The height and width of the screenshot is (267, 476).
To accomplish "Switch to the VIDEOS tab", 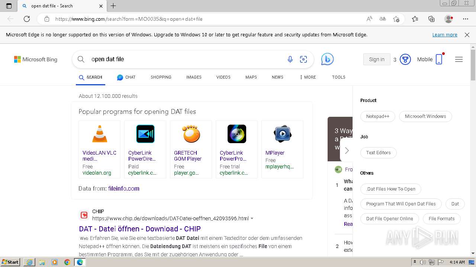I will click(223, 77).
